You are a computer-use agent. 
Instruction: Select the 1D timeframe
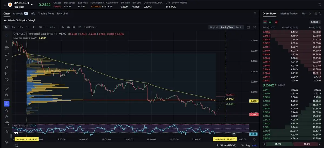41,27
